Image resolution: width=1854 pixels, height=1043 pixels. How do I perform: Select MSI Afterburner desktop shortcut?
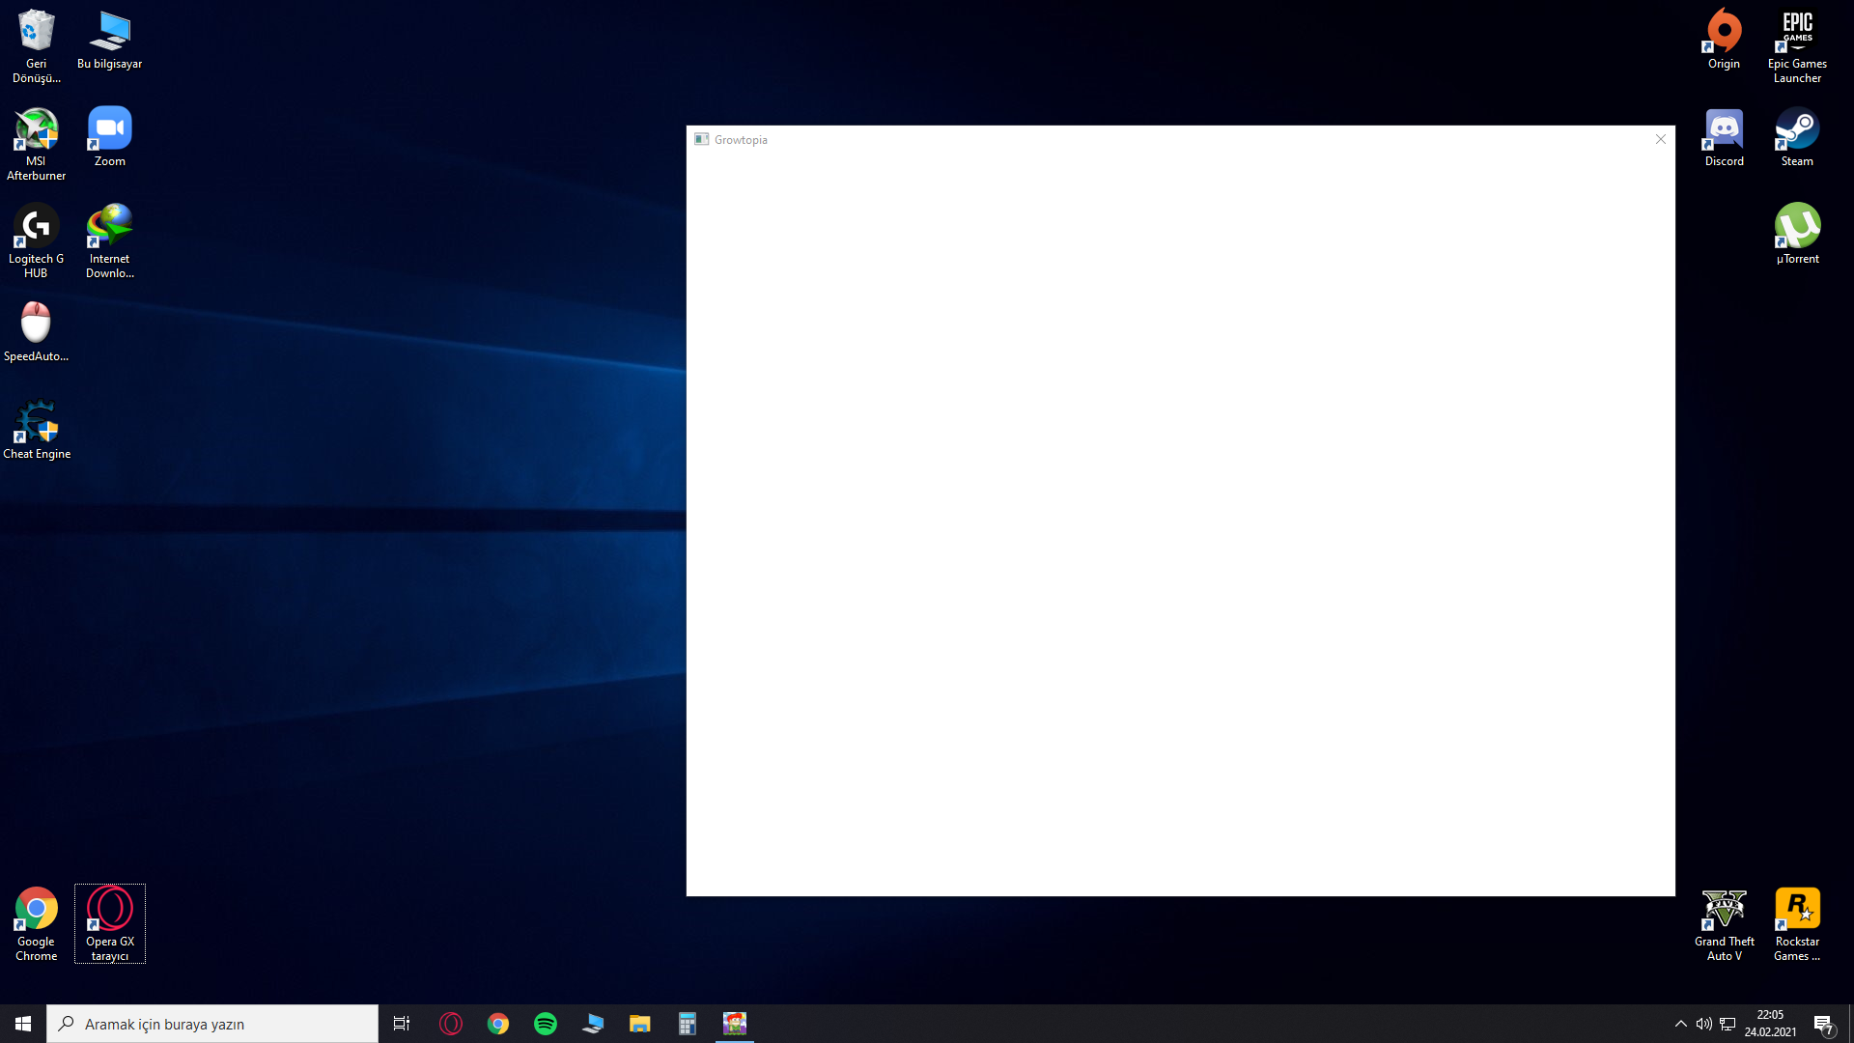(36, 144)
